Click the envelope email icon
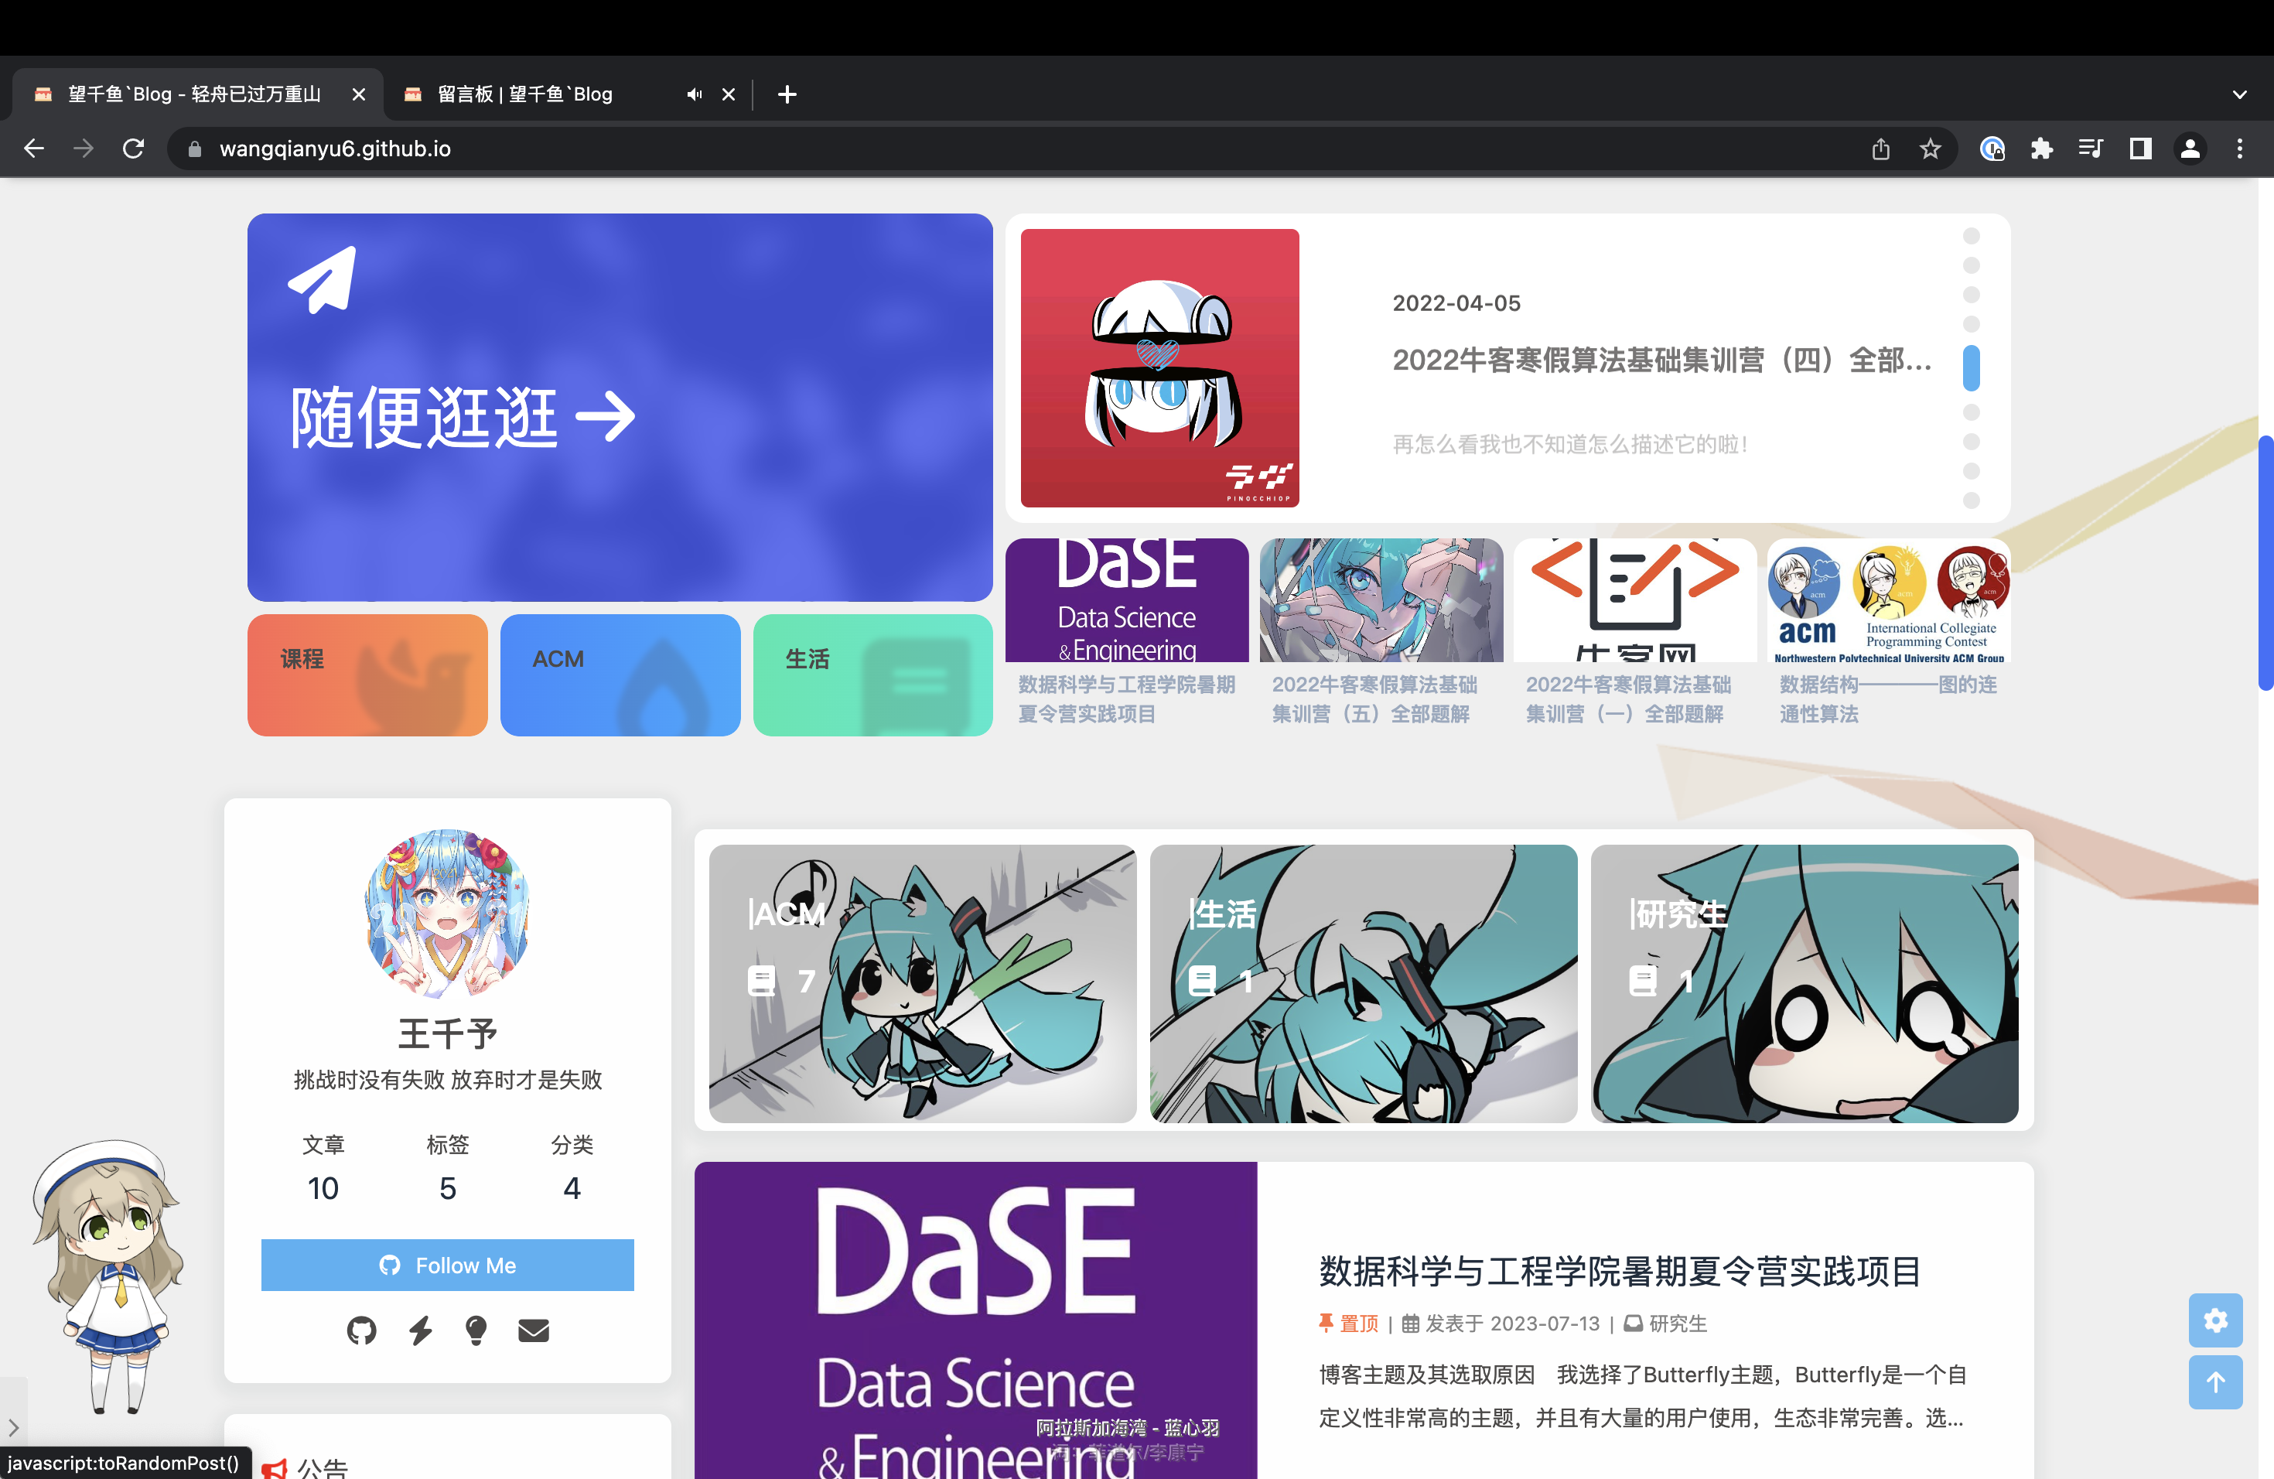 533,1330
